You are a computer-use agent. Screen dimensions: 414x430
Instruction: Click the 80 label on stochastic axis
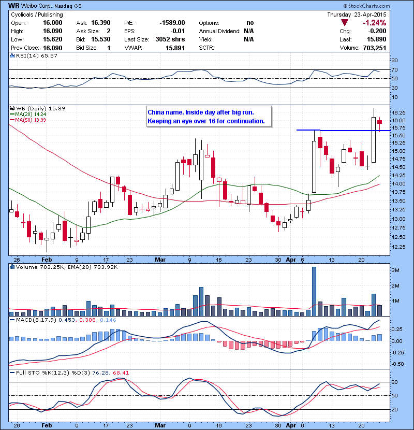(x=394, y=382)
